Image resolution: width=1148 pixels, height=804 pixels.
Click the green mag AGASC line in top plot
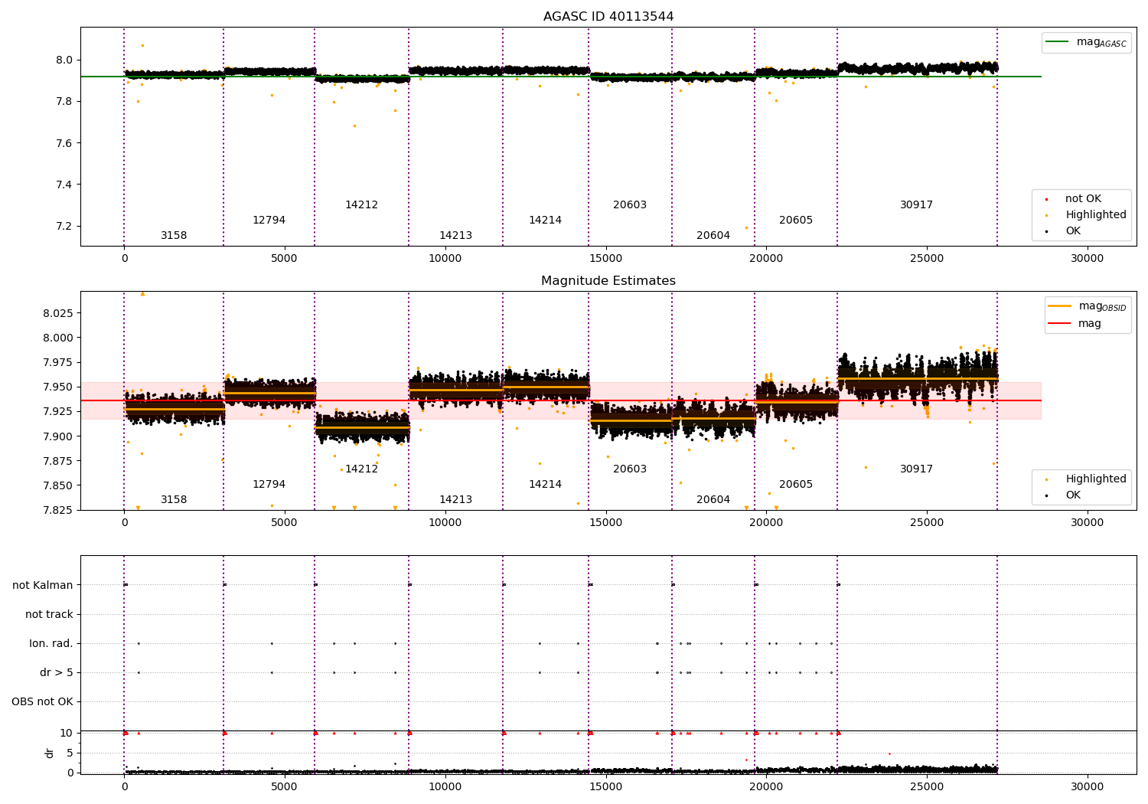pos(561,77)
